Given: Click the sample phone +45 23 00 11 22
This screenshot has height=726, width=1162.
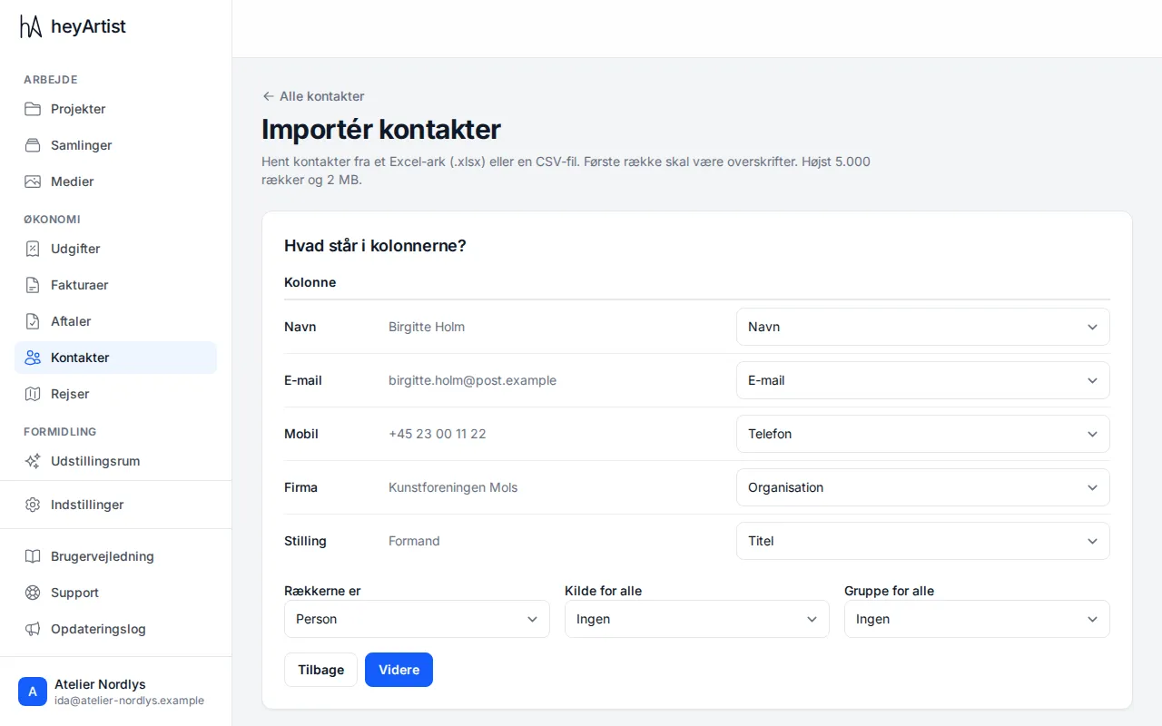Looking at the screenshot, I should click(x=438, y=434).
